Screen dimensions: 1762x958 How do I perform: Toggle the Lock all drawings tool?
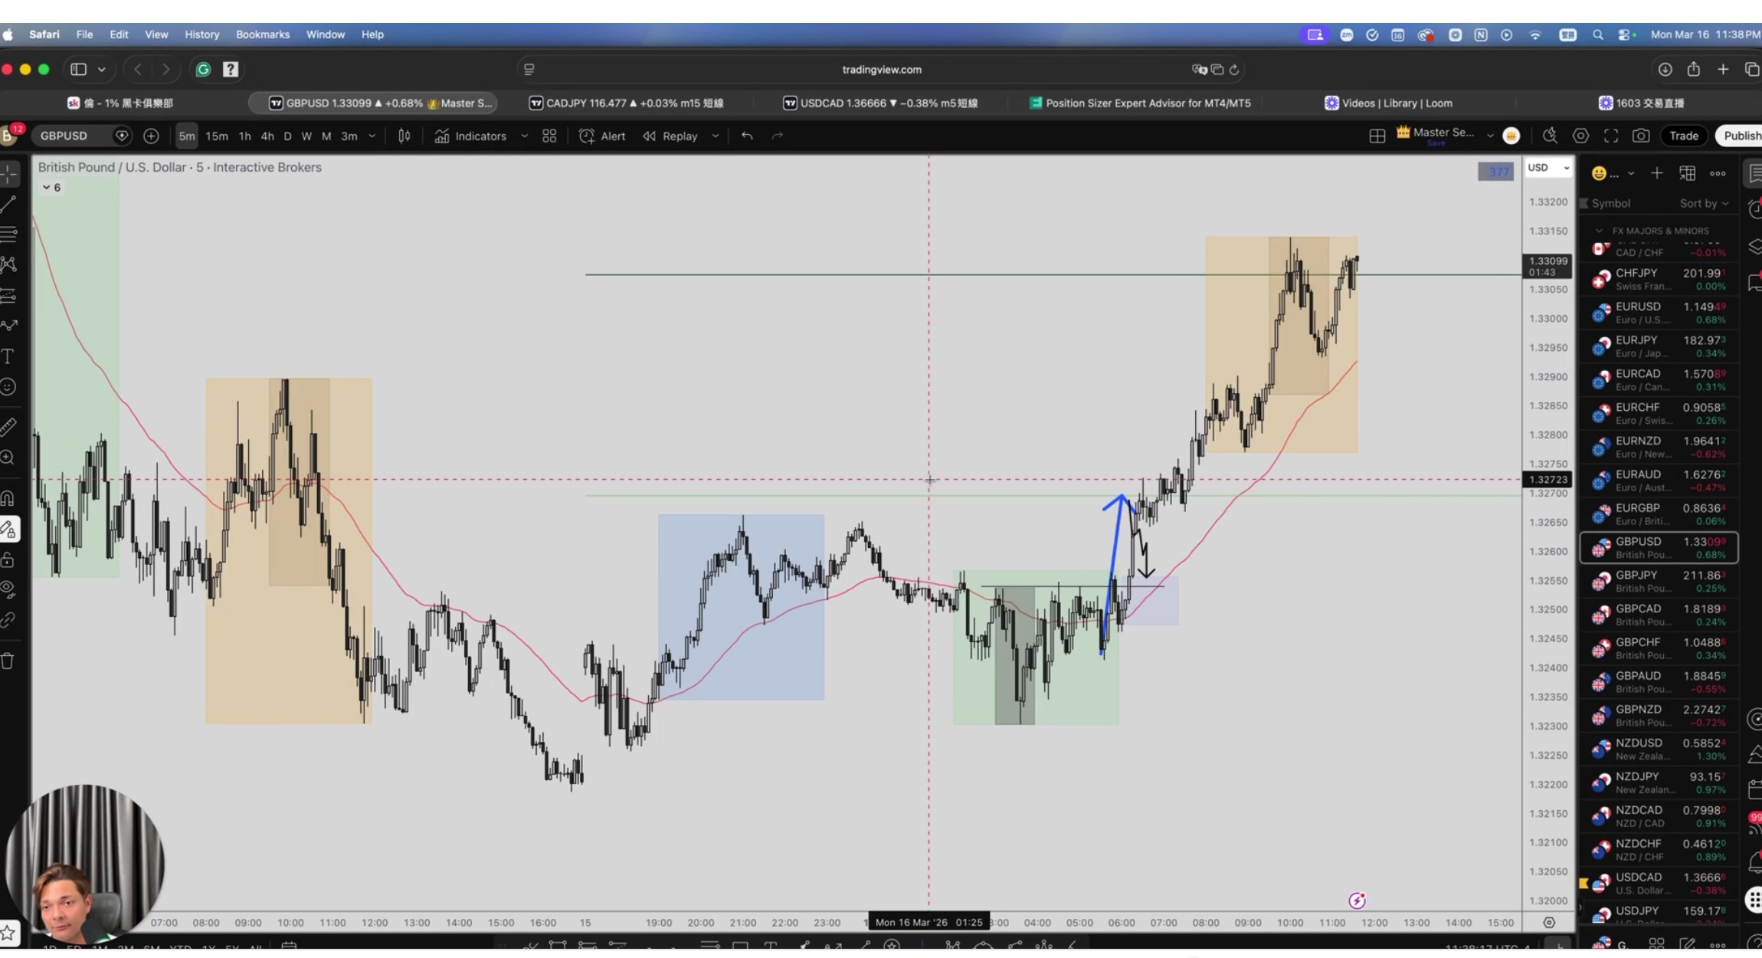coord(8,559)
